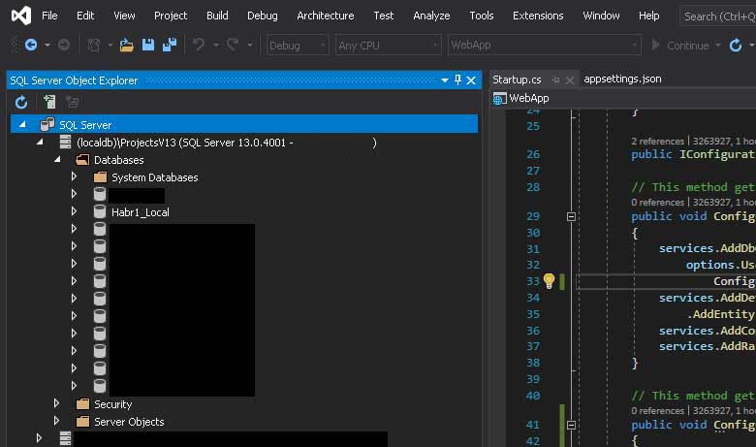756x447 pixels.
Task: Click the '2 references' CodeLens link
Action: point(658,142)
